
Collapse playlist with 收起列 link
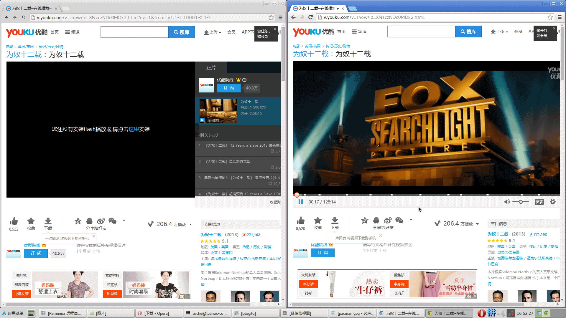click(x=275, y=202)
